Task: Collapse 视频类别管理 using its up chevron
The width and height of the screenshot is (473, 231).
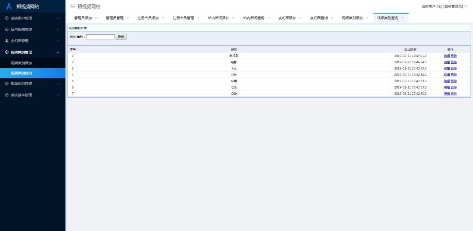Action: [x=58, y=52]
